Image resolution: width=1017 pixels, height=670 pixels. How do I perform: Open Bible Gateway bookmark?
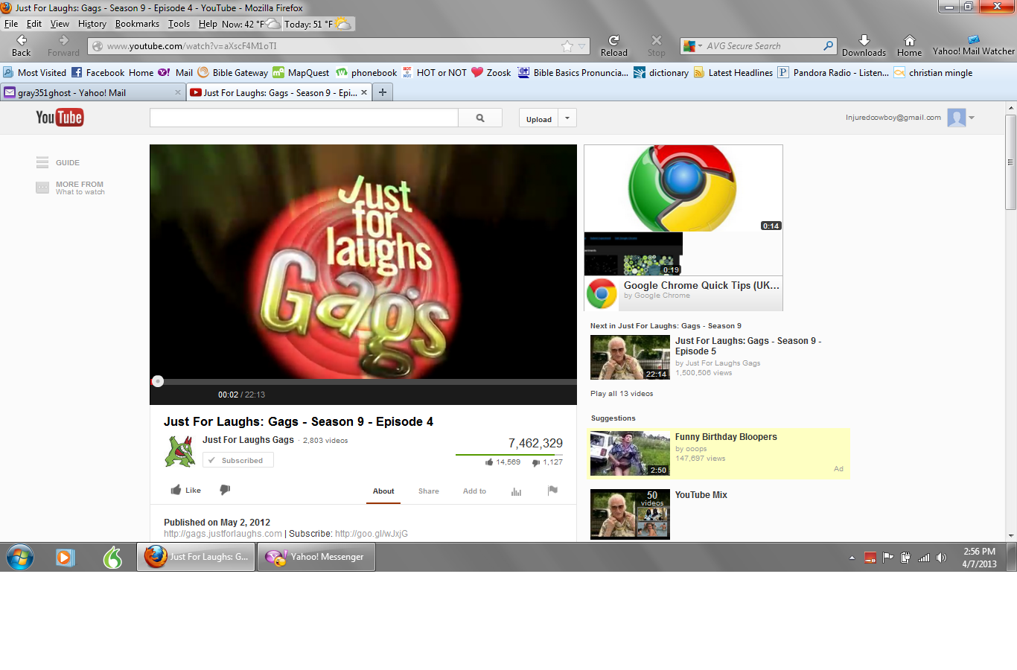(x=233, y=73)
